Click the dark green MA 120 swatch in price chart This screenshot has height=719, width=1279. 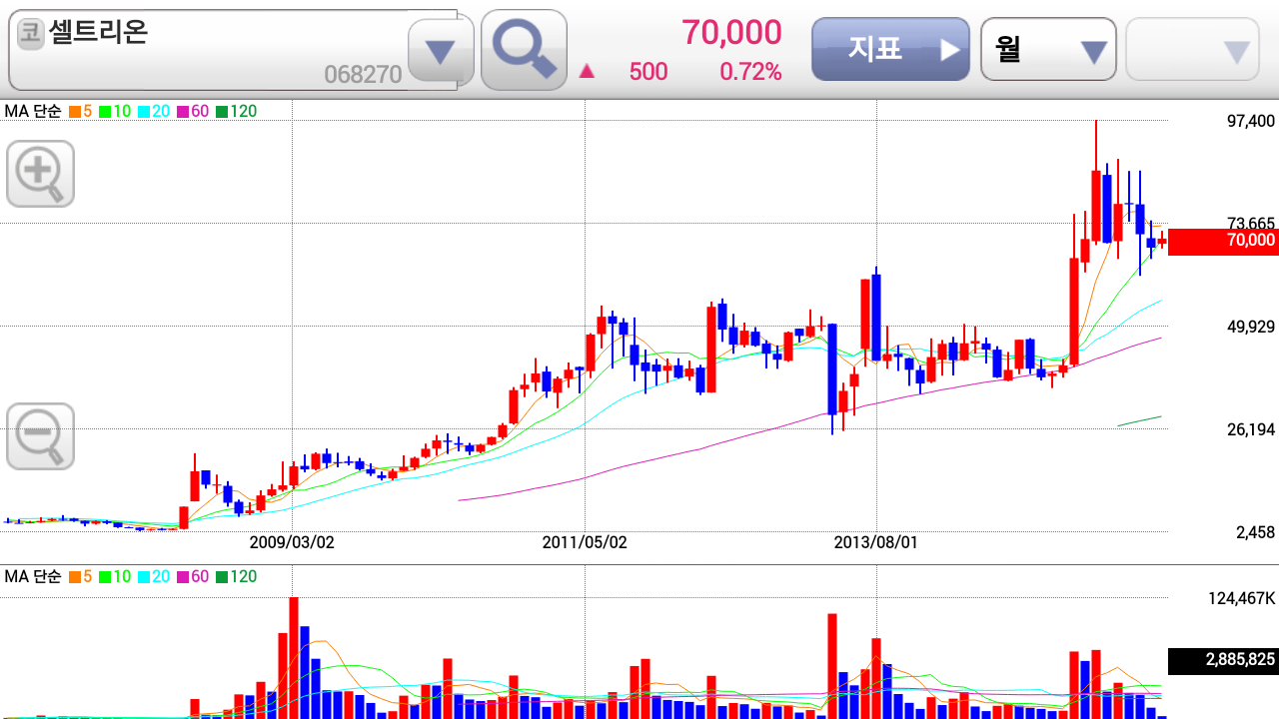click(221, 112)
